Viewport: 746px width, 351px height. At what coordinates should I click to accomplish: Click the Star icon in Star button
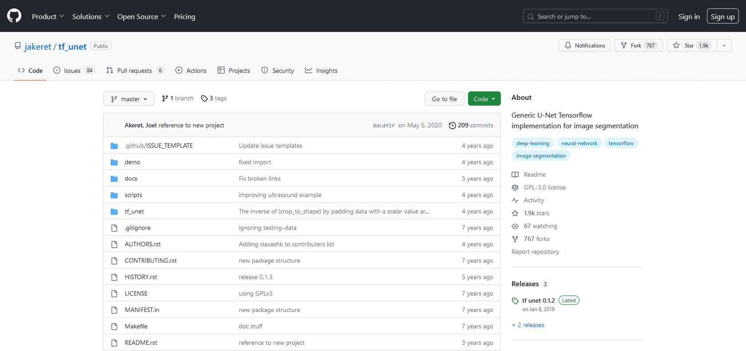676,45
